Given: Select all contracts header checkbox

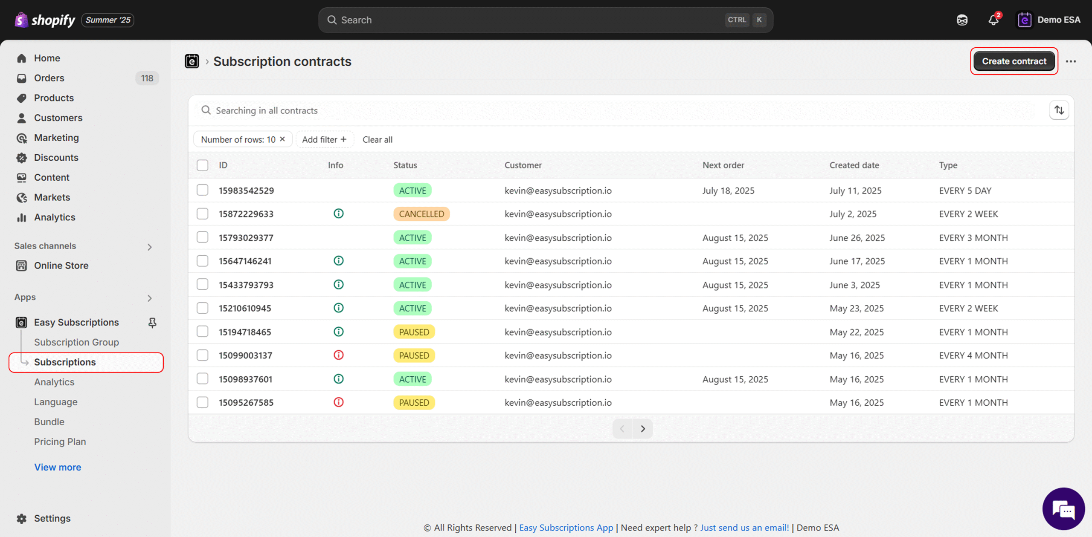Looking at the screenshot, I should tap(202, 165).
